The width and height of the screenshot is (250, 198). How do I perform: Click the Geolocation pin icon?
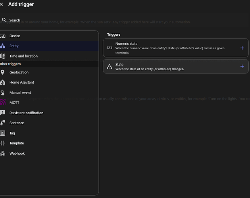(2, 72)
